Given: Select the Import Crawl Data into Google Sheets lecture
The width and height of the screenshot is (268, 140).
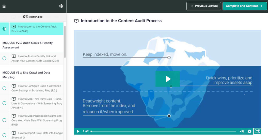Looking at the screenshot, I should click(37, 135).
